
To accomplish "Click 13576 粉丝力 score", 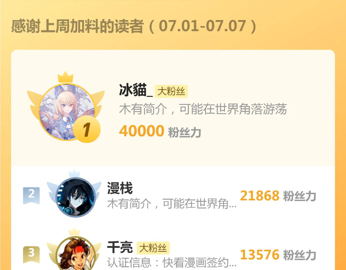I will (x=278, y=255).
